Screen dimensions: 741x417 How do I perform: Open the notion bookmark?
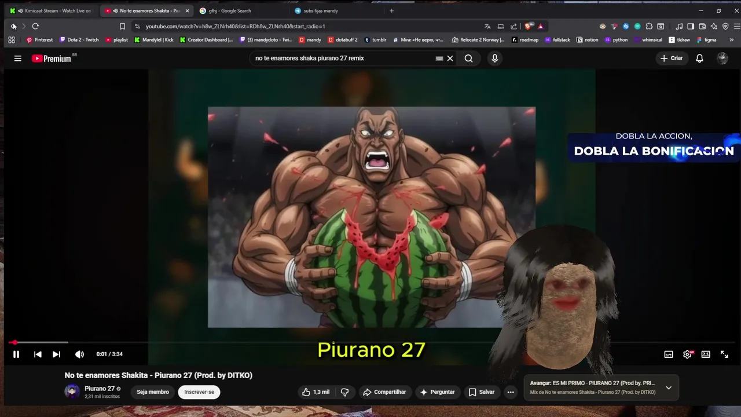tap(588, 40)
